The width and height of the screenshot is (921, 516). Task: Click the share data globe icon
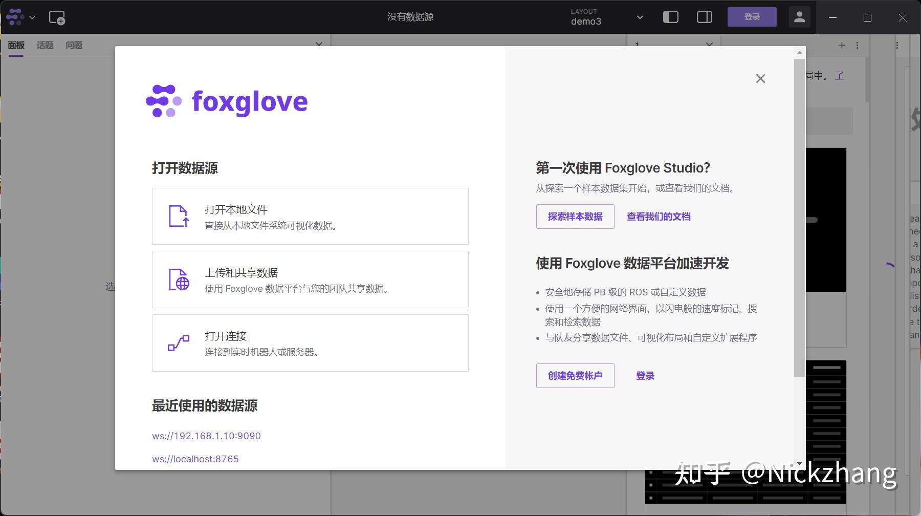click(178, 279)
